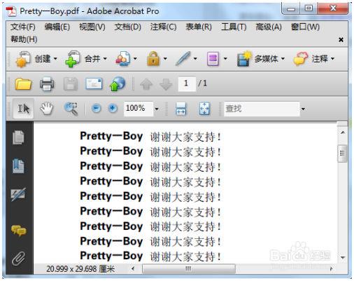Open the 帮助(H) menu
The width and height of the screenshot is (354, 281).
tap(24, 39)
